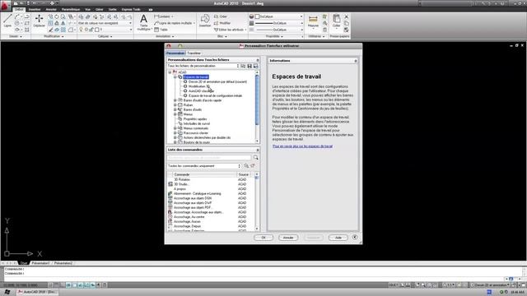The height and width of the screenshot is (296, 527).
Task: Click the Déplacer move tool
Action: point(39,21)
